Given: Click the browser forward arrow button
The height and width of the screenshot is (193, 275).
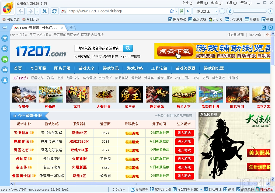Looking at the screenshot, I should click(30, 11).
